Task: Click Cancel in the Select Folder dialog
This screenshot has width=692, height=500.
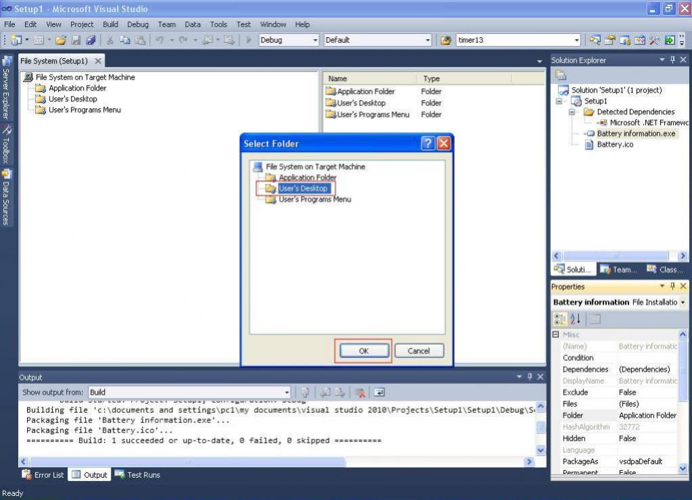Action: tap(419, 351)
